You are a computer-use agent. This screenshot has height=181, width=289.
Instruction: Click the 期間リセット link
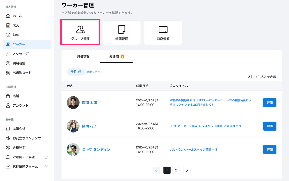point(95,72)
